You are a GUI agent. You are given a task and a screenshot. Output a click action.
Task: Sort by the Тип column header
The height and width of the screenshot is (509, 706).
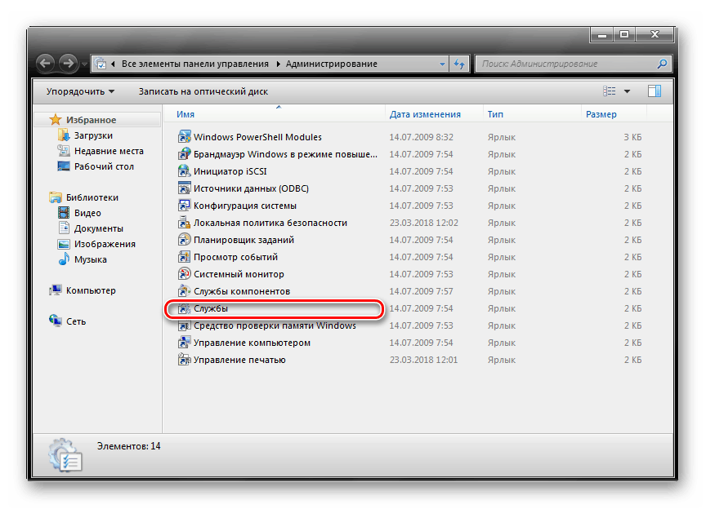tap(495, 114)
